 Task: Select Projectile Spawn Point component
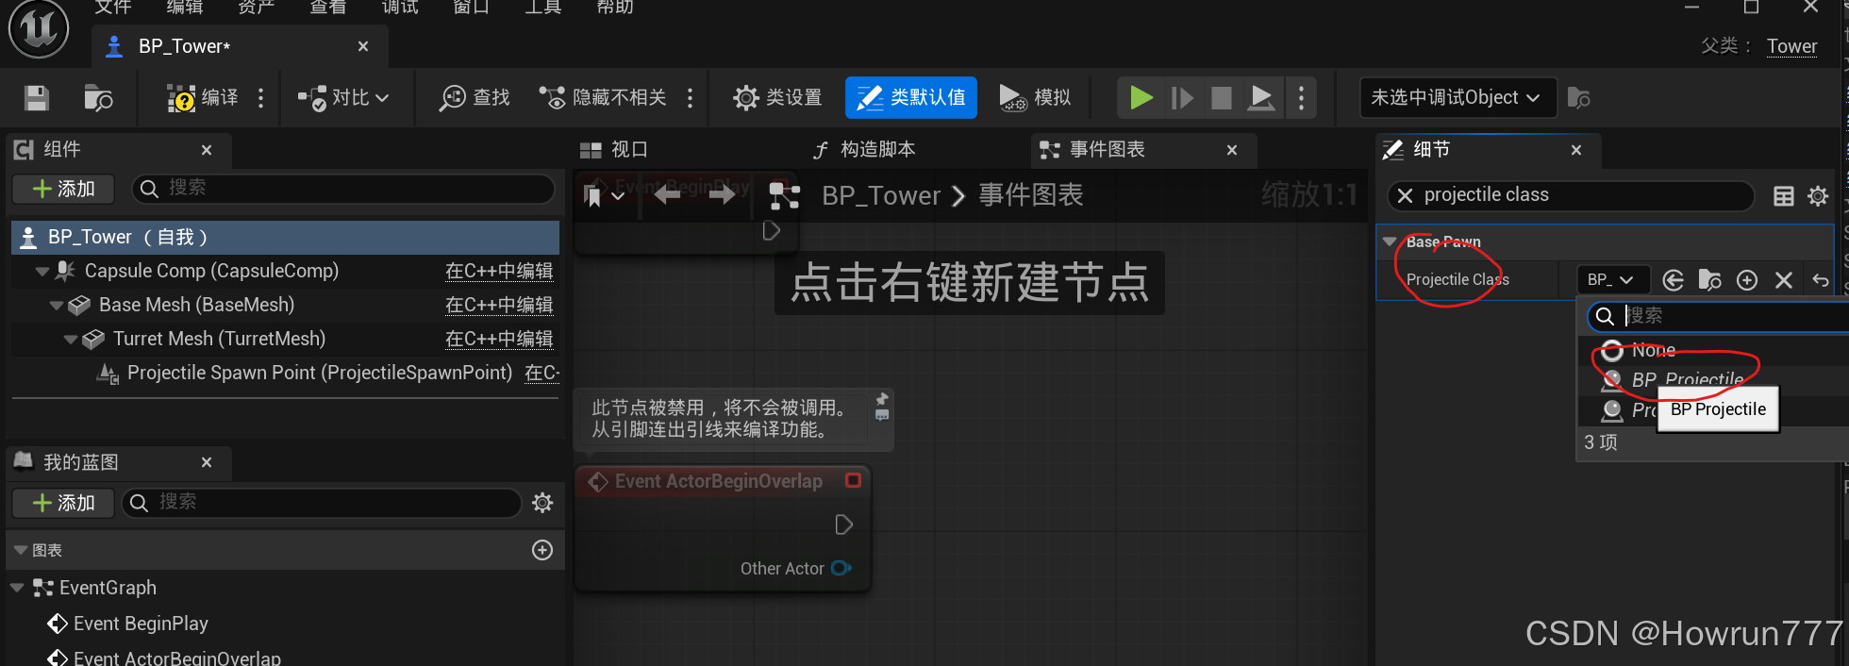pyautogui.click(x=320, y=373)
